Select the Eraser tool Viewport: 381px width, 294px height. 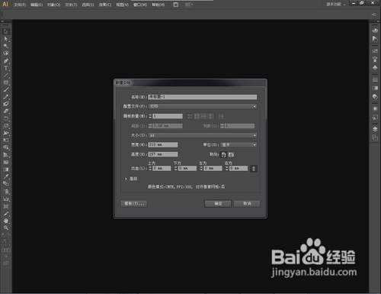(6, 111)
